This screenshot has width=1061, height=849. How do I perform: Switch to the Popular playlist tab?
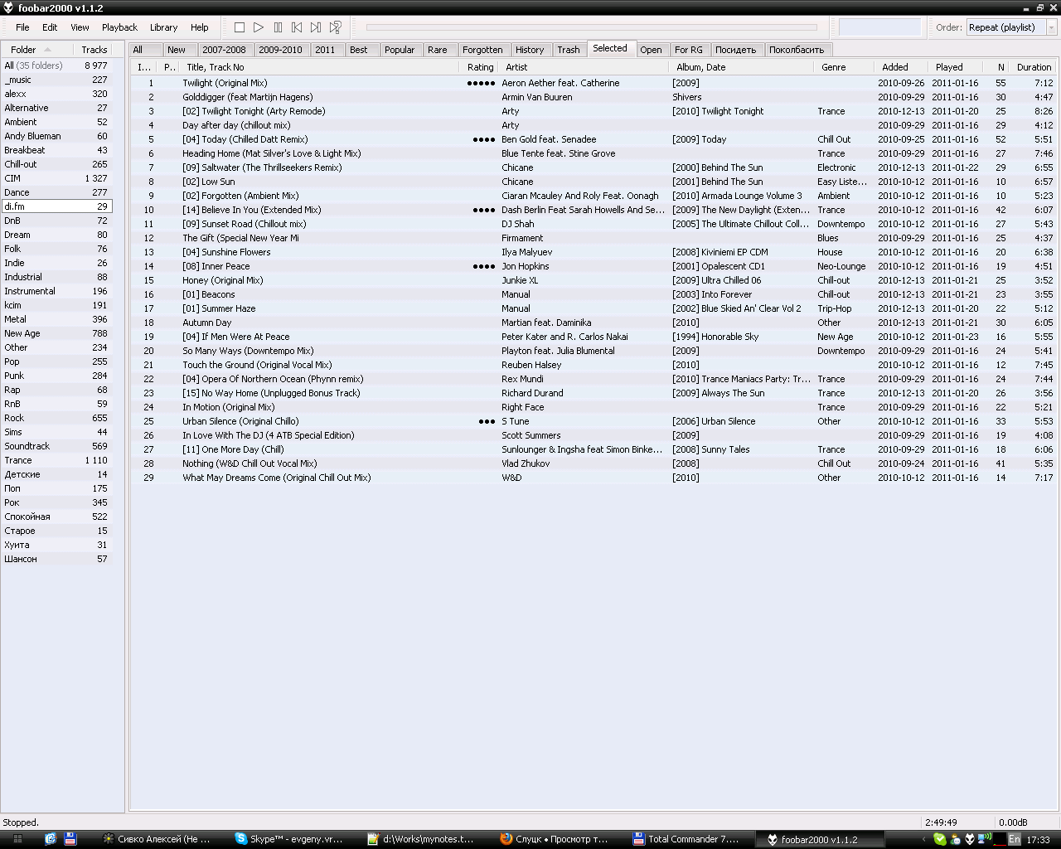pos(400,50)
